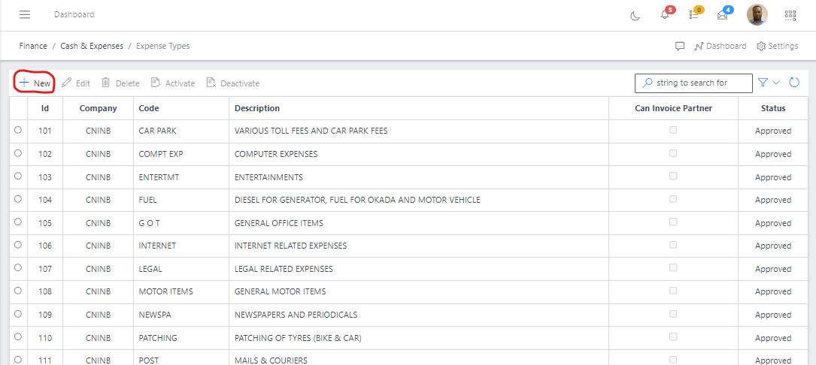Click the Expense Types breadcrumb
The image size is (816, 365).
(x=163, y=47)
